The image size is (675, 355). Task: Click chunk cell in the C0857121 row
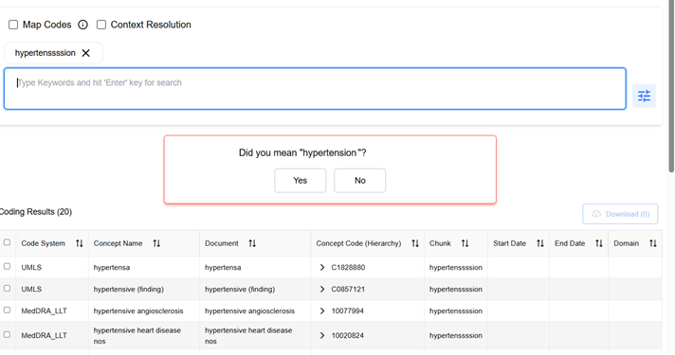click(x=455, y=290)
